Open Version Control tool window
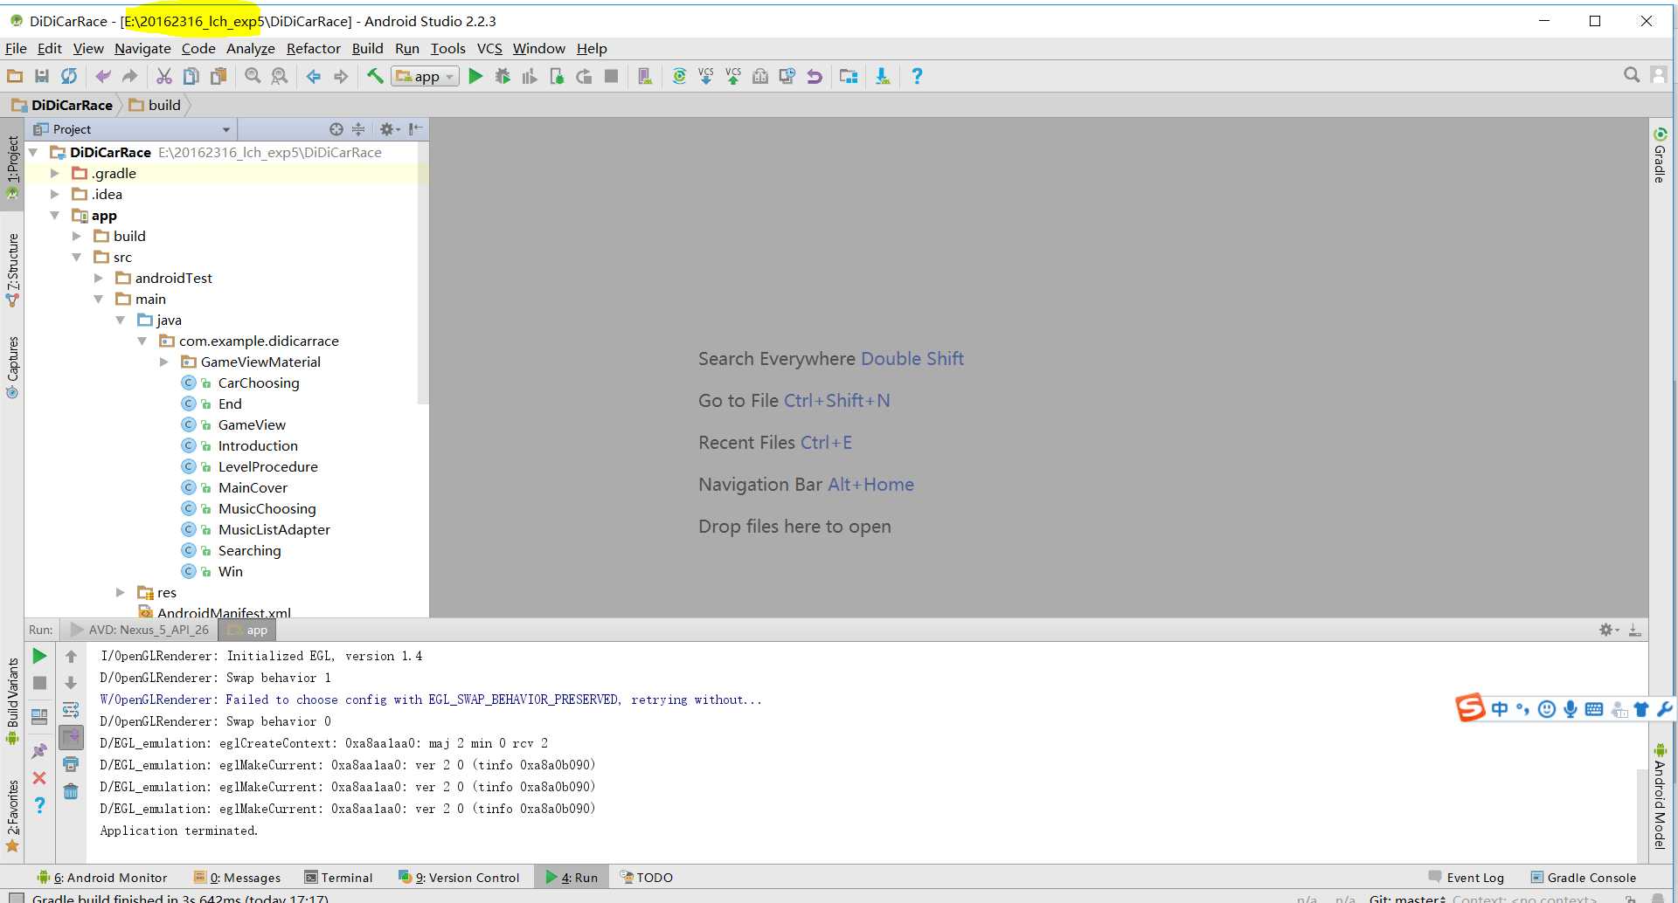The height and width of the screenshot is (903, 1678). click(459, 878)
